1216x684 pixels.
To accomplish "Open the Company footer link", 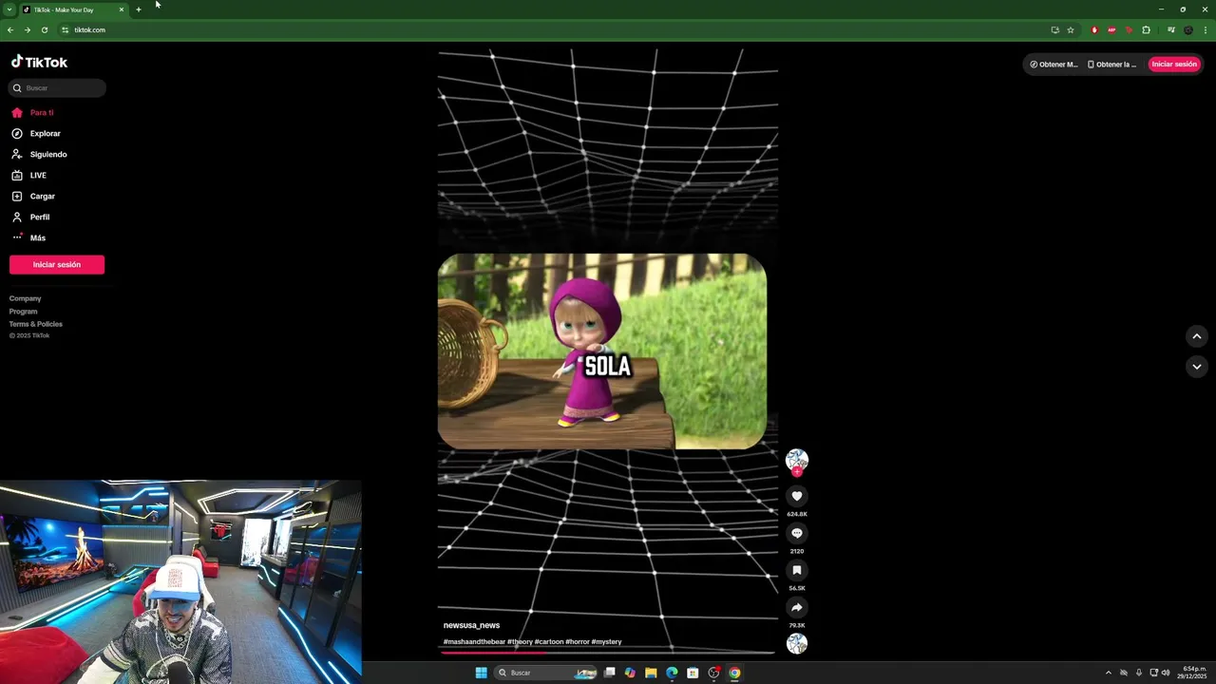I will pyautogui.click(x=26, y=298).
